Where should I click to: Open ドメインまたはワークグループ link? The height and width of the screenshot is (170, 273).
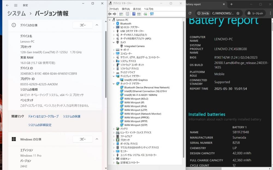point(43,116)
